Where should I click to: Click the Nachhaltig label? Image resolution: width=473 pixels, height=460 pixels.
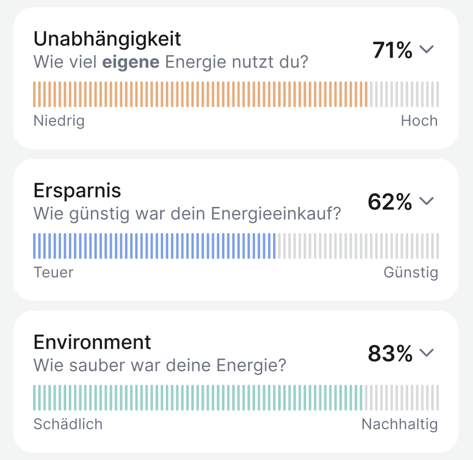pos(400,424)
